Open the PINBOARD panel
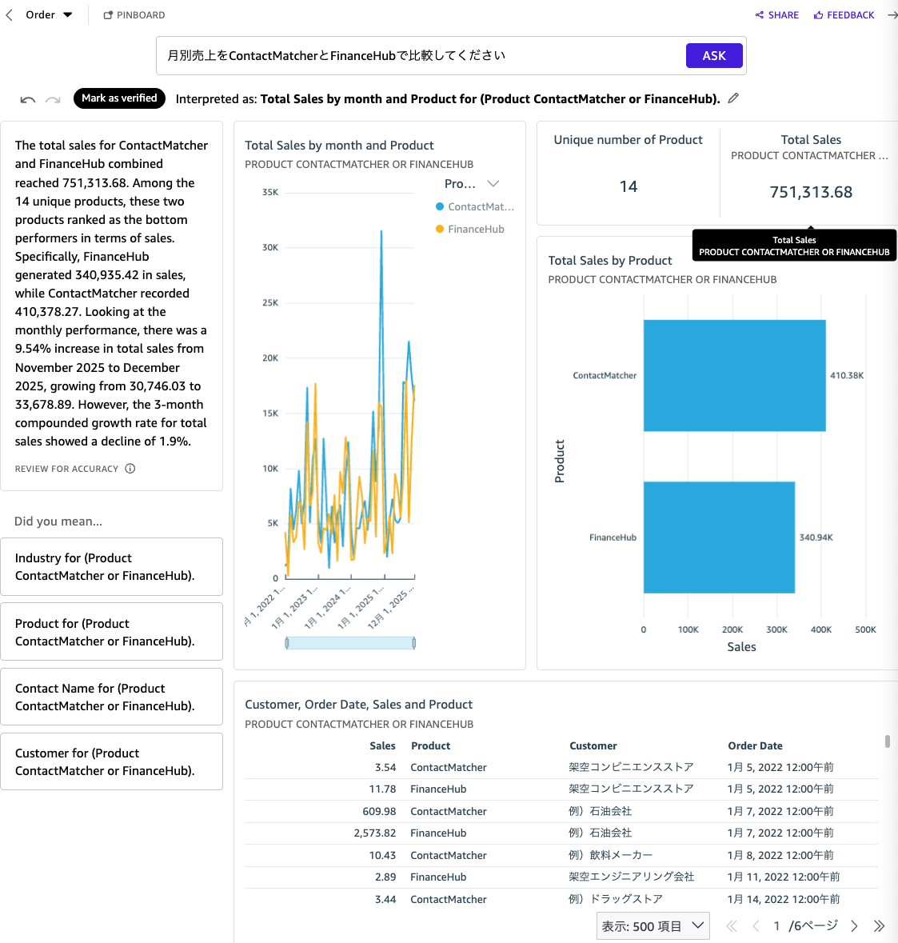898x943 pixels. click(134, 14)
